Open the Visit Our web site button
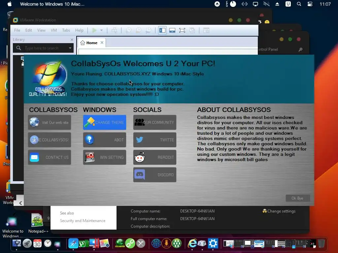The height and width of the screenshot is (253, 338). (50, 123)
